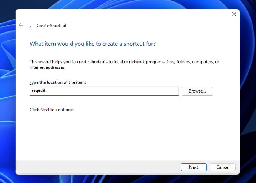Click the "Click Next to continue." text

[52, 110]
